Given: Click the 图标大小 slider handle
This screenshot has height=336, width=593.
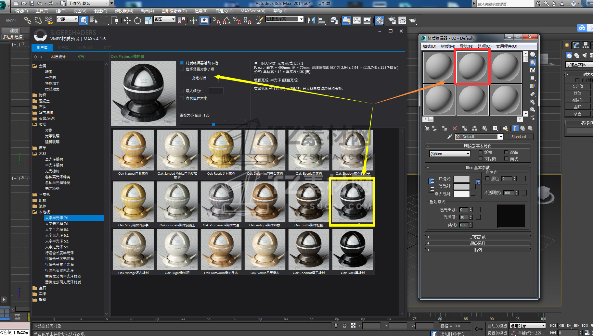Looking at the screenshot, I should pyautogui.click(x=213, y=124).
